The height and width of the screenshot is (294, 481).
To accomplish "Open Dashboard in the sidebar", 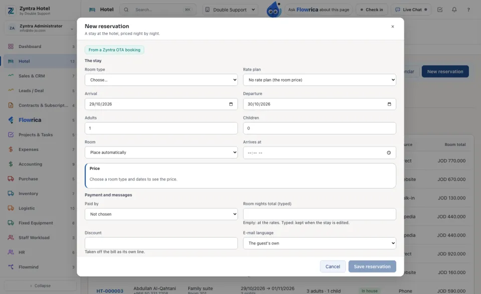I will tap(41, 46).
